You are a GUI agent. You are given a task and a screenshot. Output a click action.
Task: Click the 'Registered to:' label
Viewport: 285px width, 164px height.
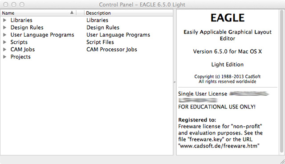[x=197, y=120]
